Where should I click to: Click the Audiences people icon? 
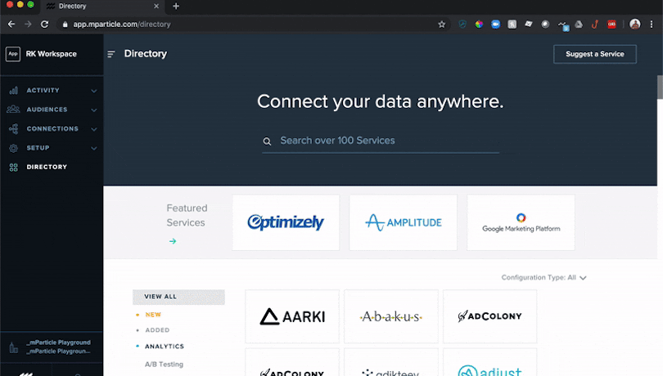13,109
